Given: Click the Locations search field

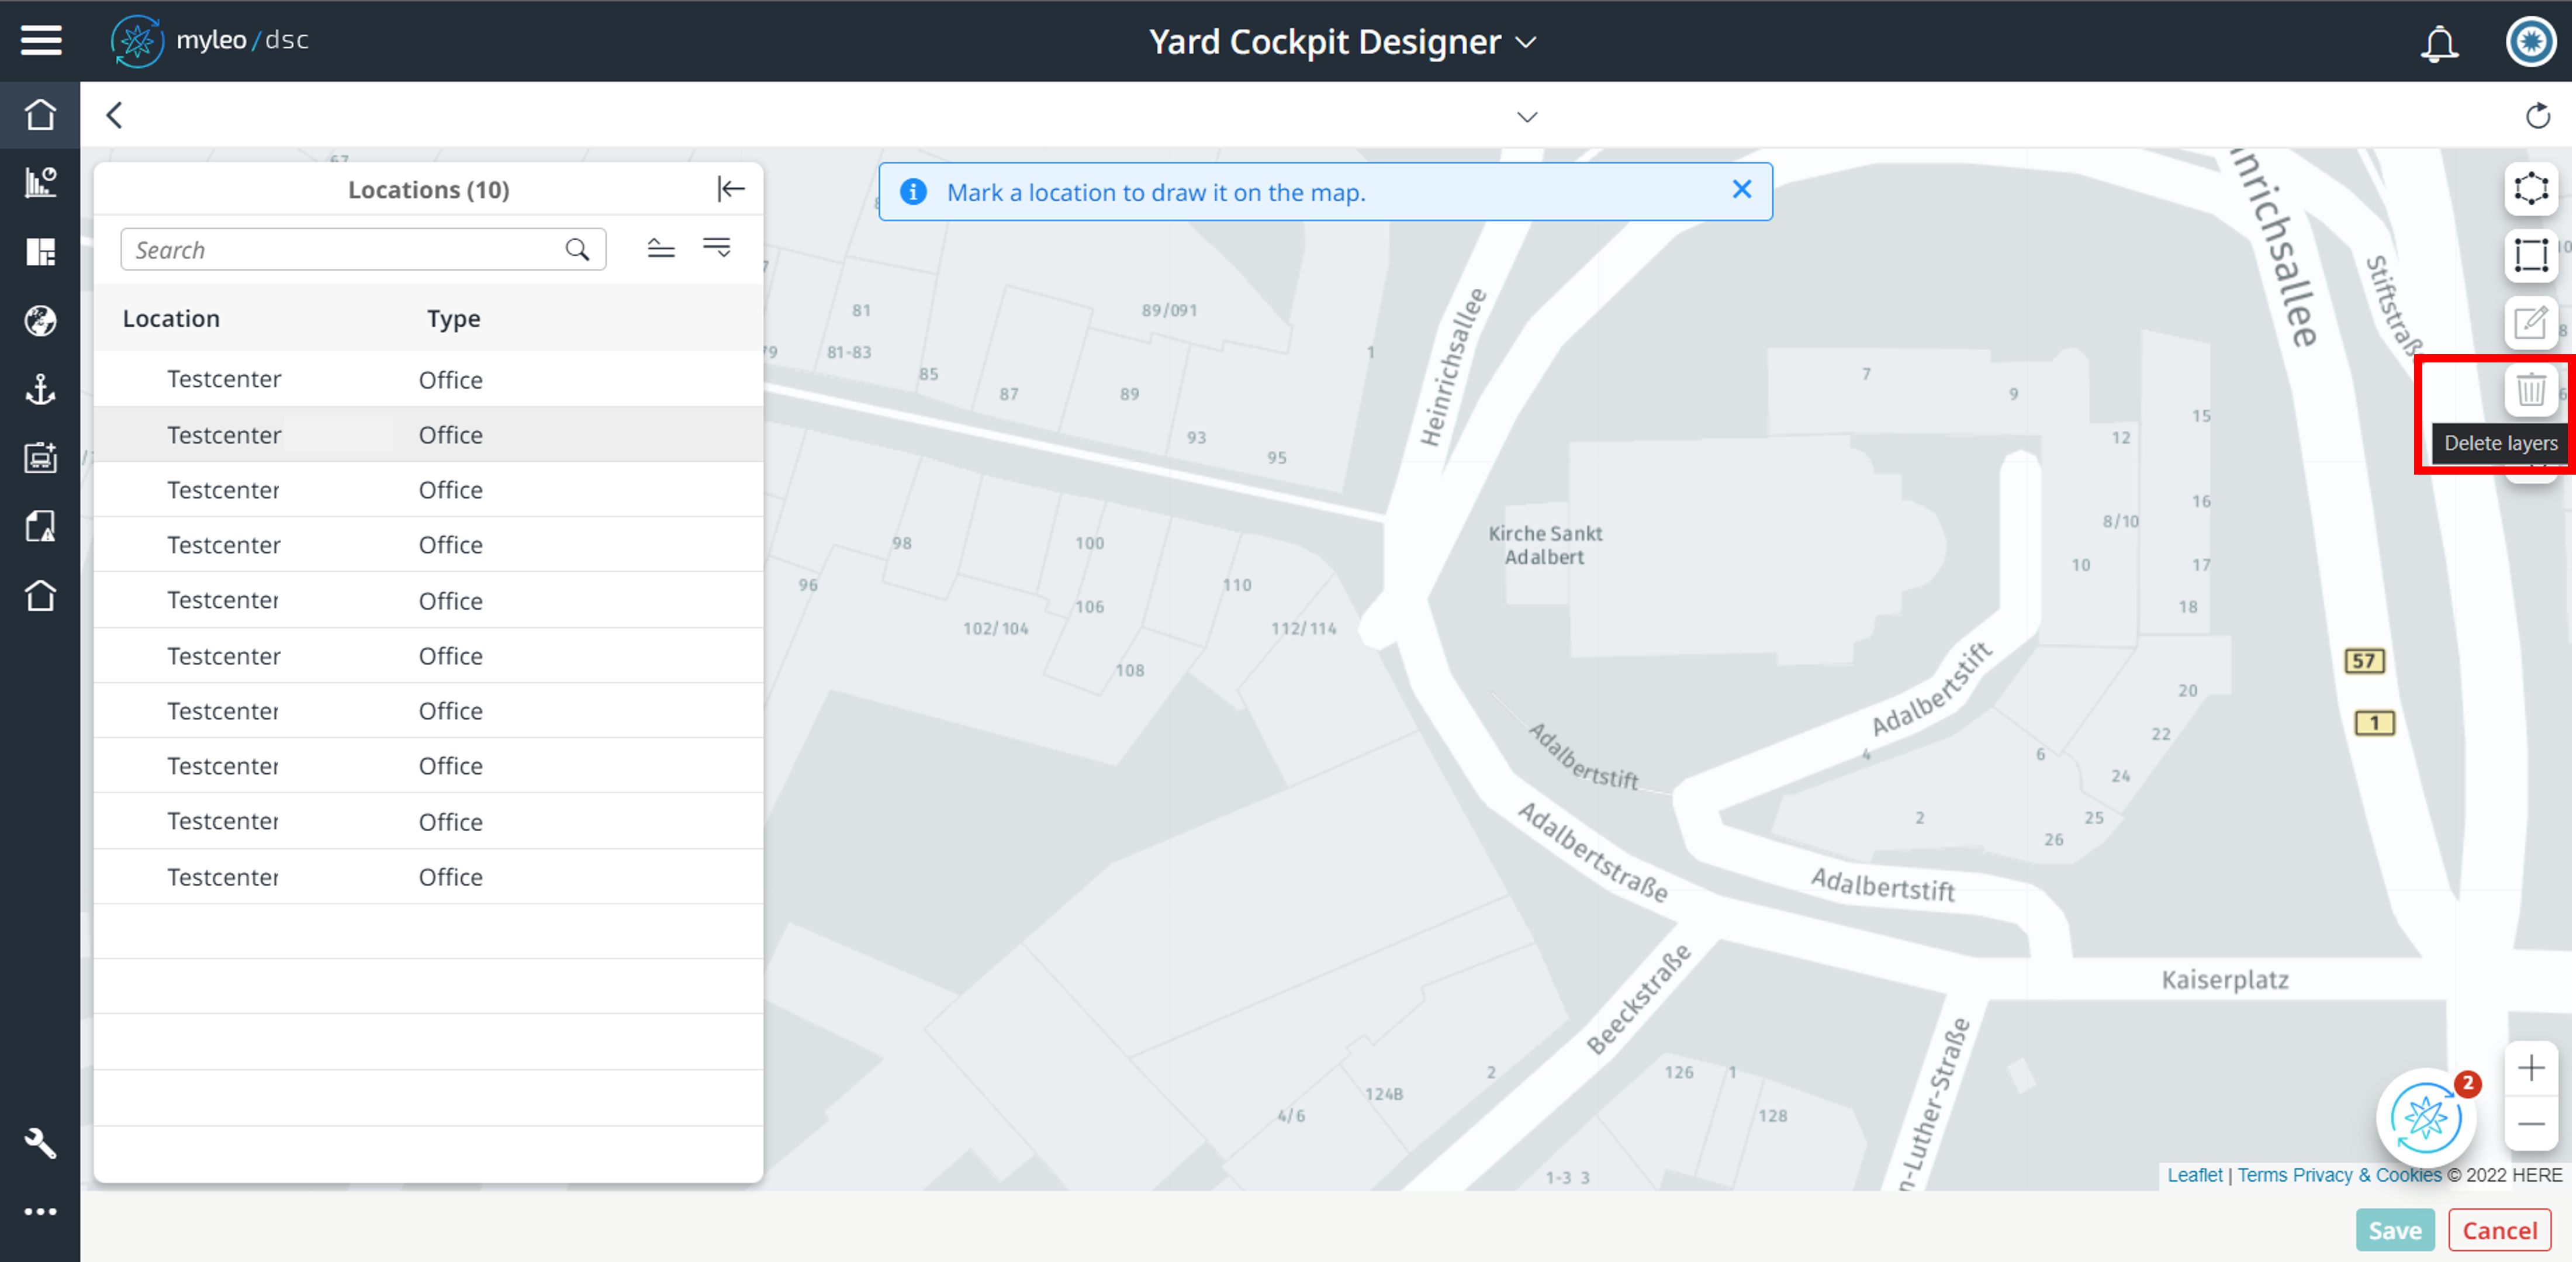Looking at the screenshot, I should [345, 250].
